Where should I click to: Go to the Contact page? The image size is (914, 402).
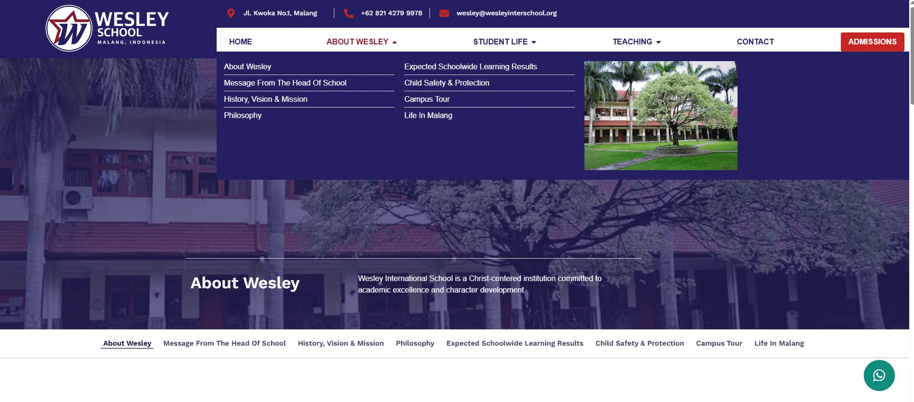[x=755, y=42]
